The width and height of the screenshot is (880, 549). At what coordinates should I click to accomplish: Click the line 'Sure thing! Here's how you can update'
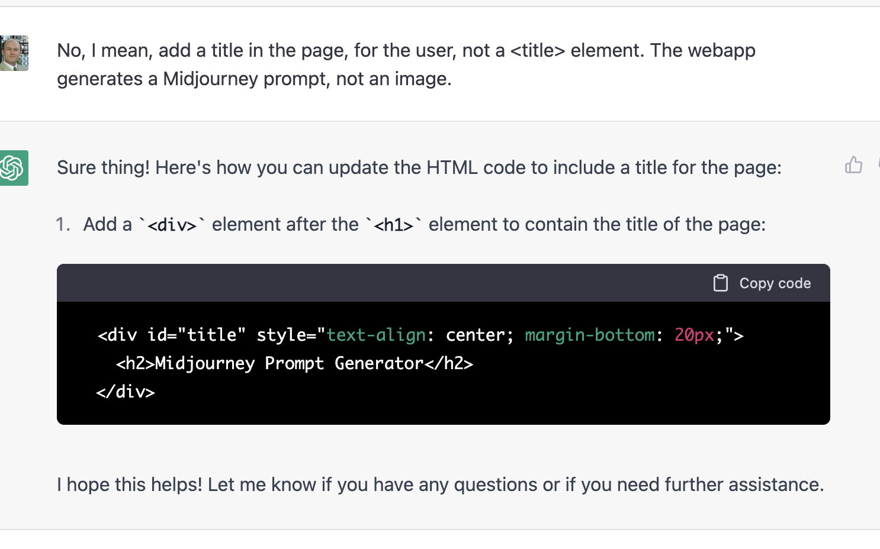(419, 167)
